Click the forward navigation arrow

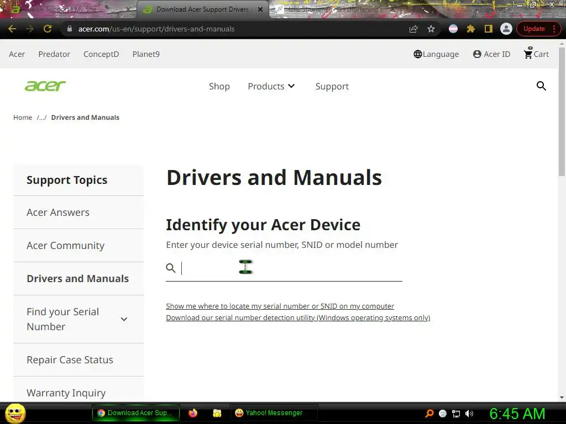[30, 29]
